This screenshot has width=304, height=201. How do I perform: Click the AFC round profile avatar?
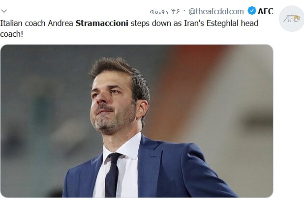pos(291,19)
